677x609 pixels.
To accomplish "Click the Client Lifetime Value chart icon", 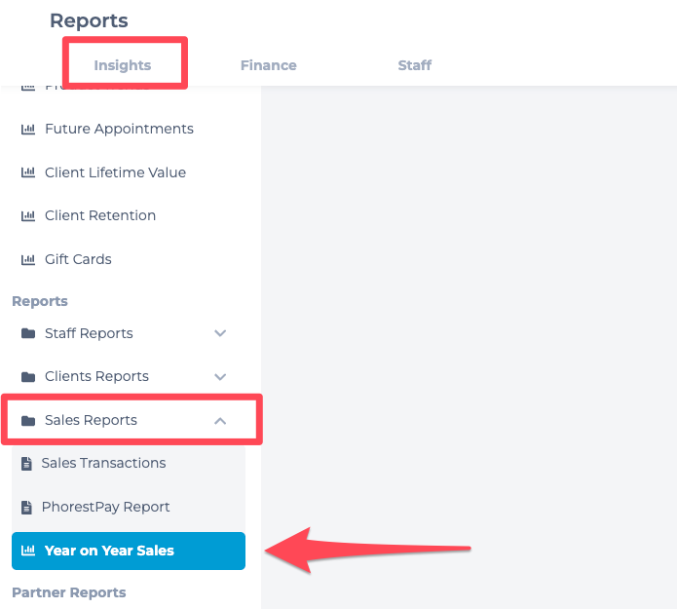I will (28, 172).
